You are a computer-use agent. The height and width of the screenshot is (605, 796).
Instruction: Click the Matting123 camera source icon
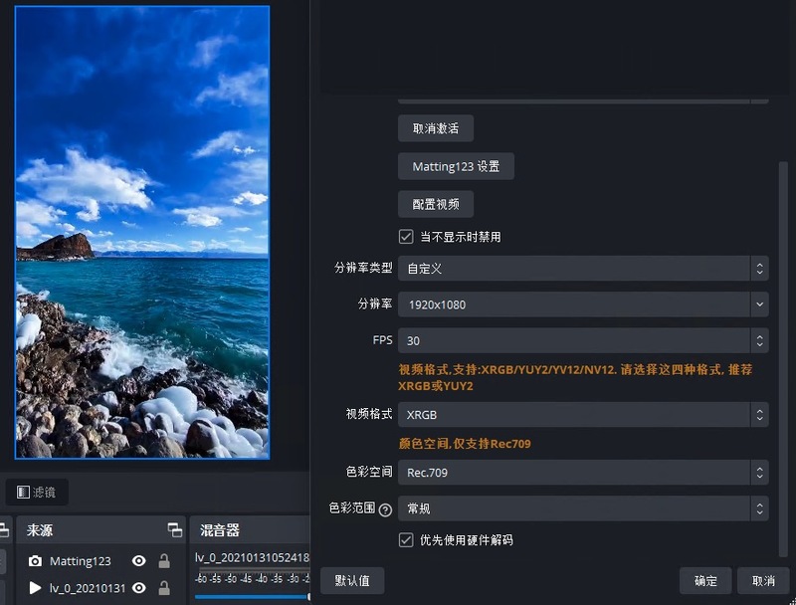pyautogui.click(x=35, y=561)
